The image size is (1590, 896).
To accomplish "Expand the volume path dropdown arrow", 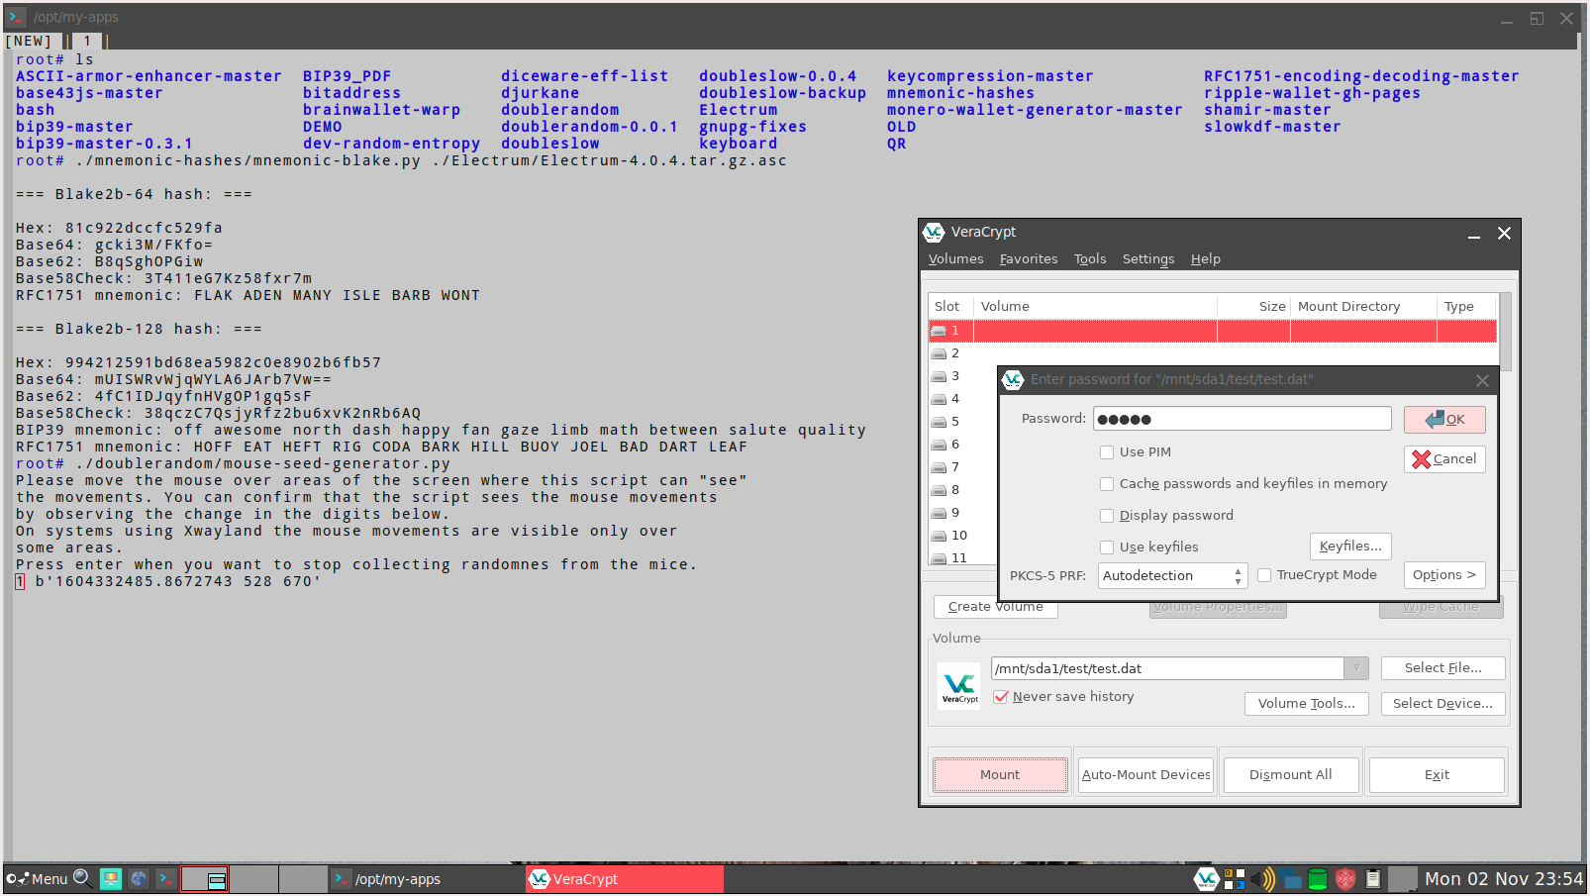I will coord(1356,668).
